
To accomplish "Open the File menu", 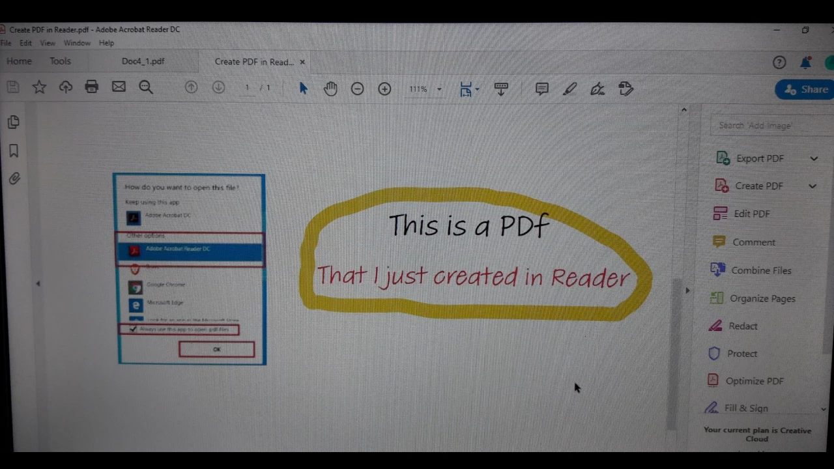I will [6, 43].
